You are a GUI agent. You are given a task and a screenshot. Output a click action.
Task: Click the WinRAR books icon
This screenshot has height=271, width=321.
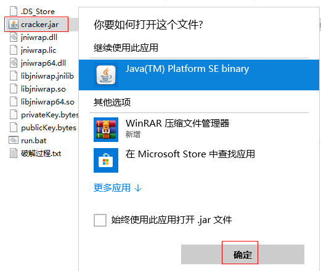click(x=106, y=130)
